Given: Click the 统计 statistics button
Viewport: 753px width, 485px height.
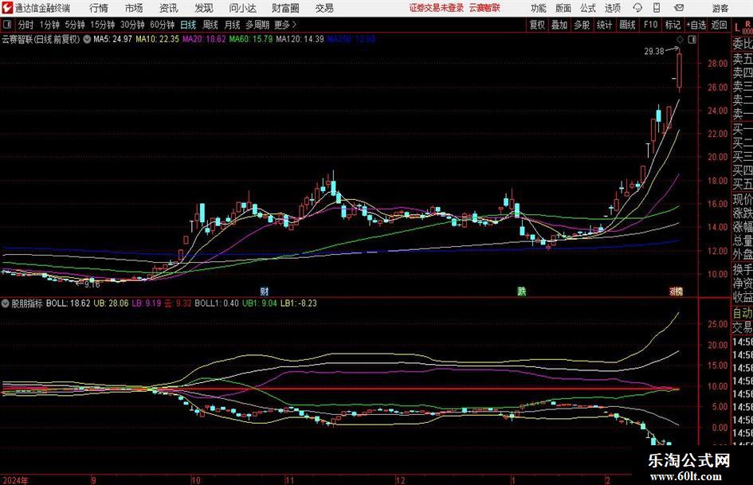Looking at the screenshot, I should pos(604,25).
